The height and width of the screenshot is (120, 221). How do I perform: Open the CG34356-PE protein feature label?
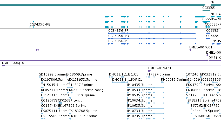118,41
